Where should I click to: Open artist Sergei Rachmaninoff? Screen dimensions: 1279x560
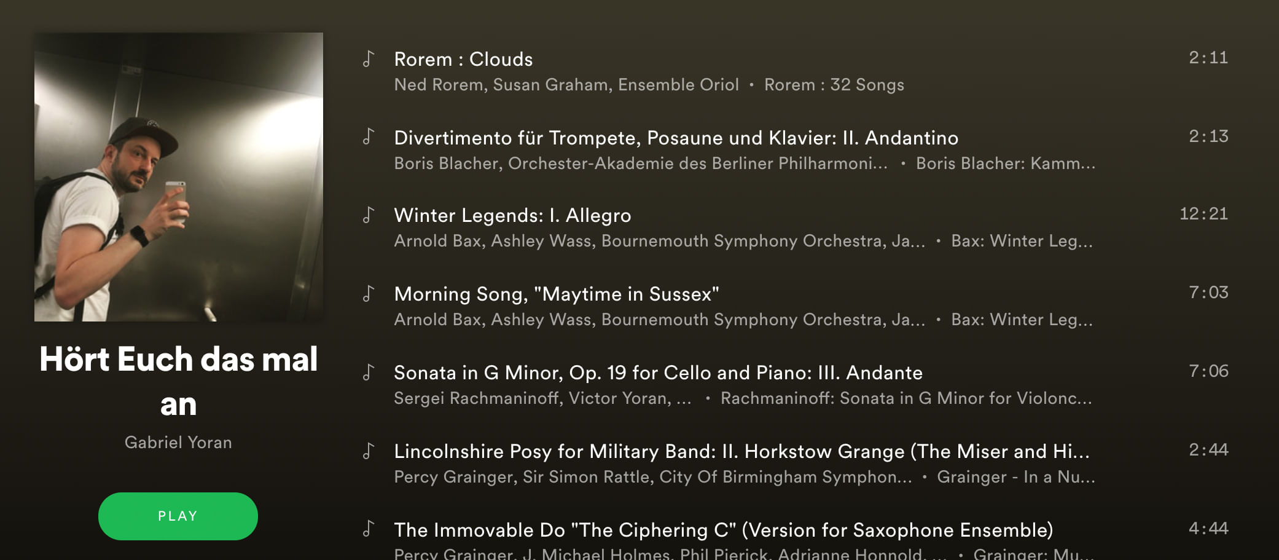pos(476,398)
